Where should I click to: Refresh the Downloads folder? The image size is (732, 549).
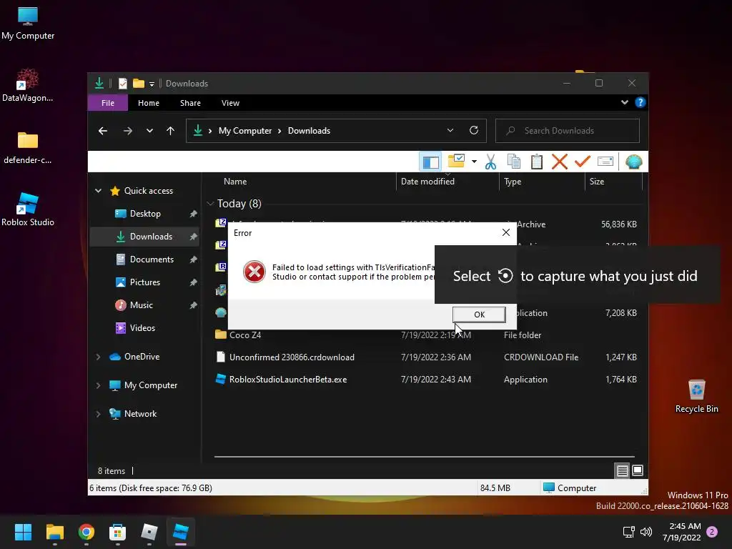click(473, 130)
